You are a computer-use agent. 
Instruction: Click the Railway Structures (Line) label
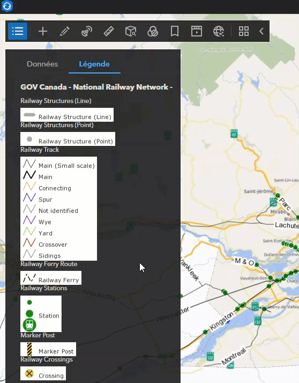tap(56, 101)
